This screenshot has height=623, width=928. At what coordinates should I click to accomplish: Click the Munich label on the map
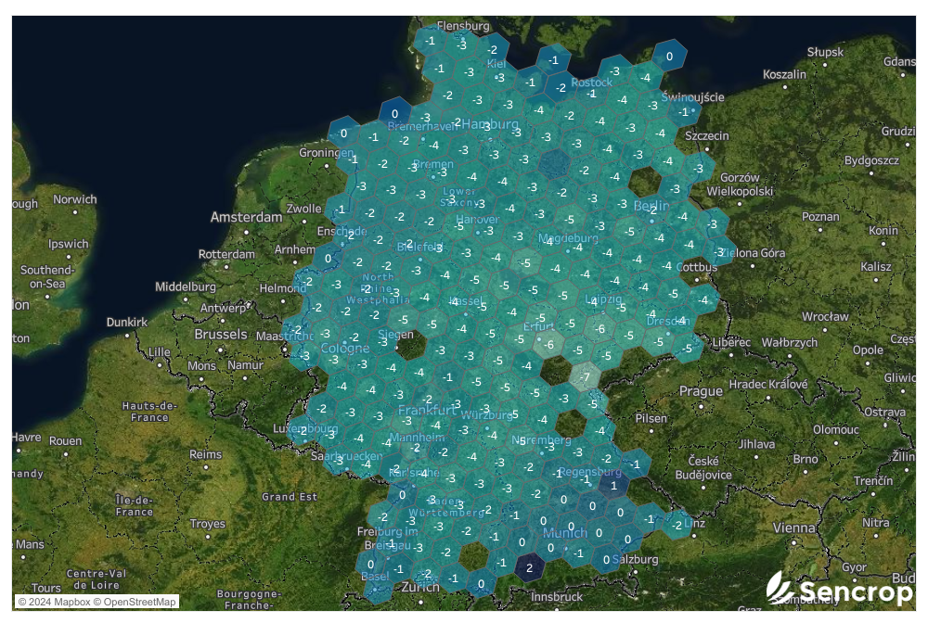tap(565, 532)
